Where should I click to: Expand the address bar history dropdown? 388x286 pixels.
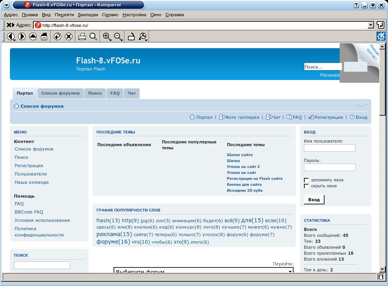click(x=371, y=25)
